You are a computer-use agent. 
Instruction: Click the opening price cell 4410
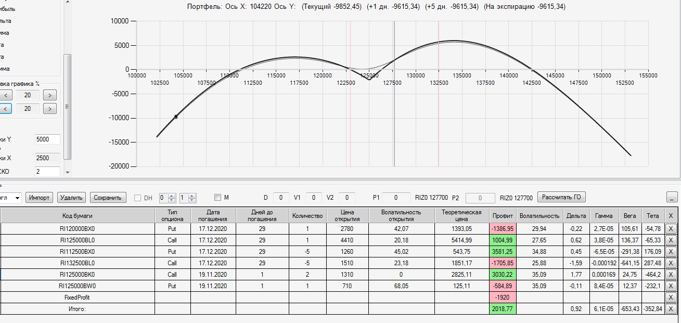click(347, 240)
